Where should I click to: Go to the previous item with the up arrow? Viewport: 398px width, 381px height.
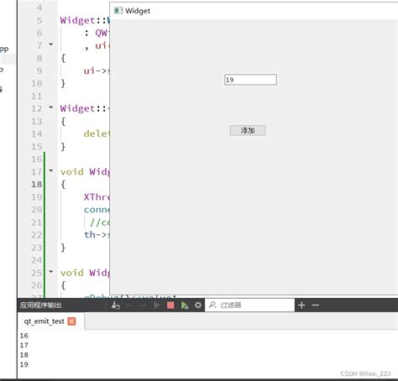coord(129,305)
